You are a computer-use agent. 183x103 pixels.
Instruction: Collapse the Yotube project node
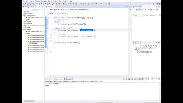pyautogui.click(x=23, y=29)
